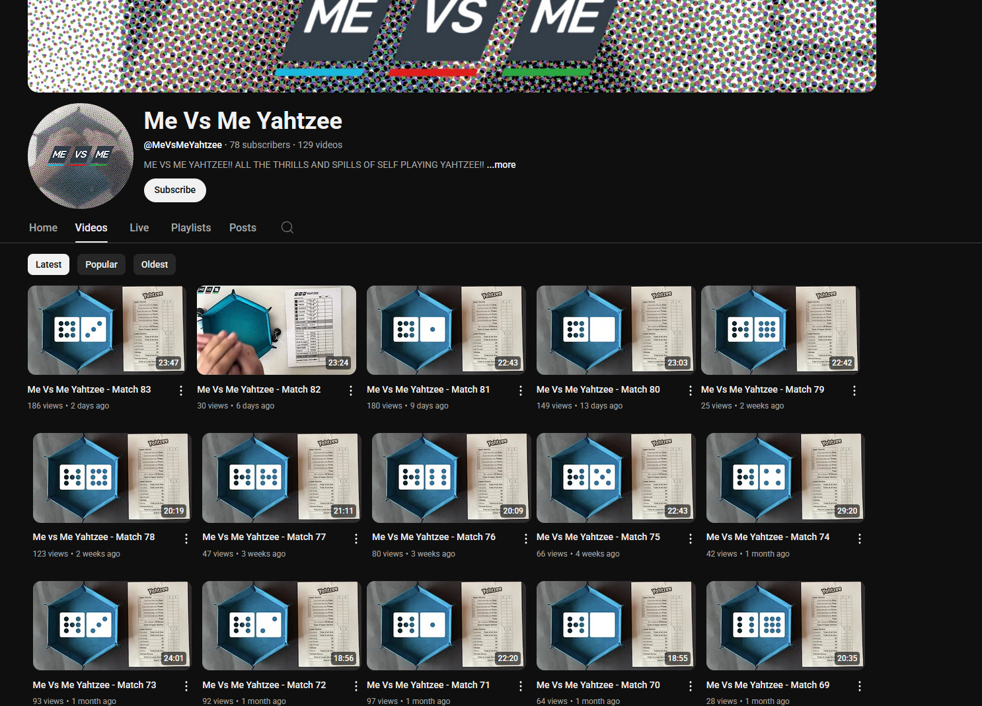Open the Live tab
Screen dimensions: 982x706
[139, 227]
